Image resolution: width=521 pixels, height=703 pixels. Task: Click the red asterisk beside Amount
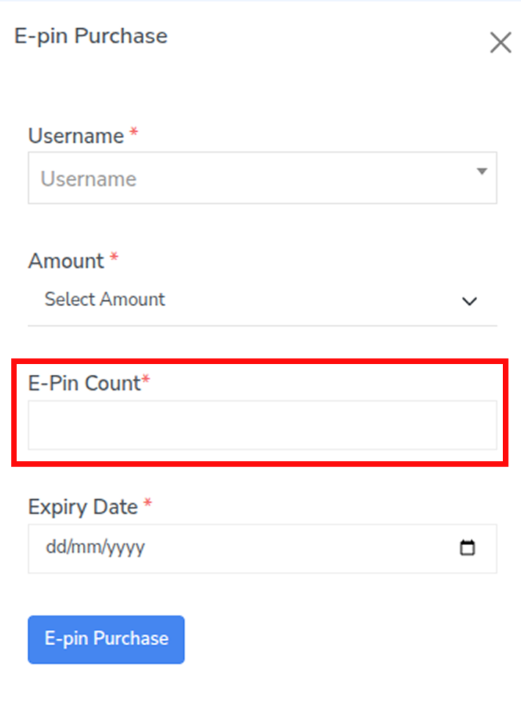click(x=114, y=258)
